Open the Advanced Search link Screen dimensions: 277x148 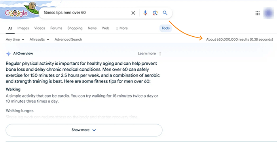point(68,39)
